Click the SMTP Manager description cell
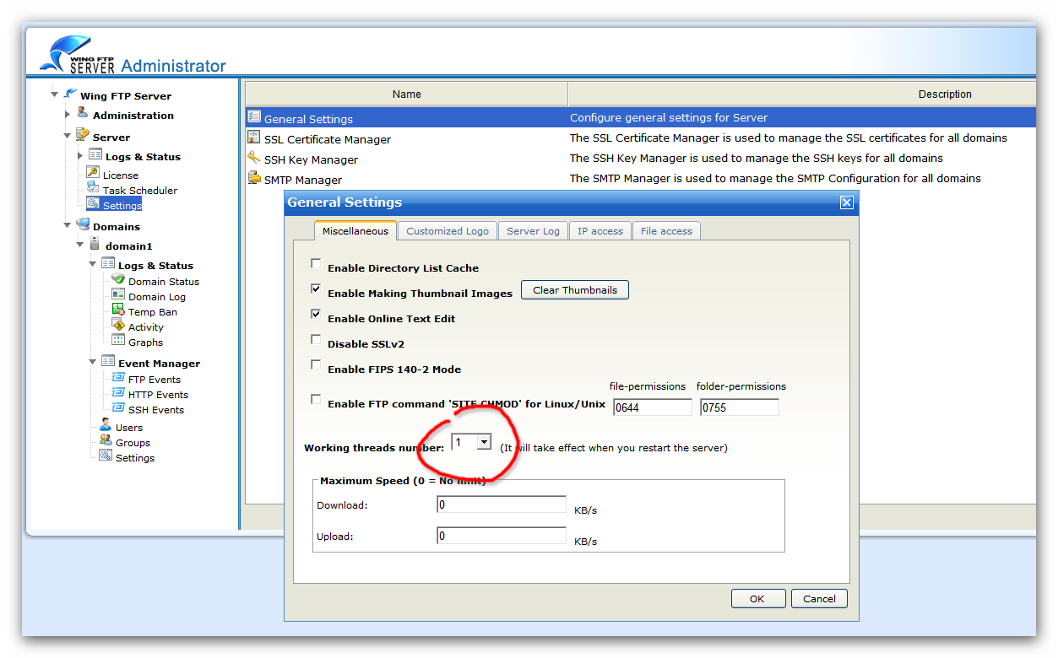 click(802, 178)
